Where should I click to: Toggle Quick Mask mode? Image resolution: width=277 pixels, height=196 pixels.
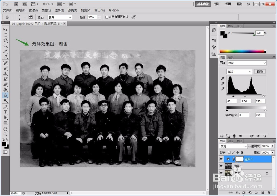pos(5,152)
